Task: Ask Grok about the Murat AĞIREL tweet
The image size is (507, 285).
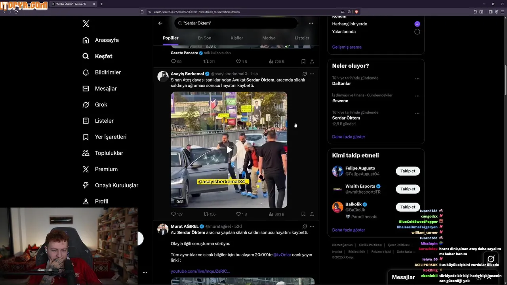Action: [305, 226]
